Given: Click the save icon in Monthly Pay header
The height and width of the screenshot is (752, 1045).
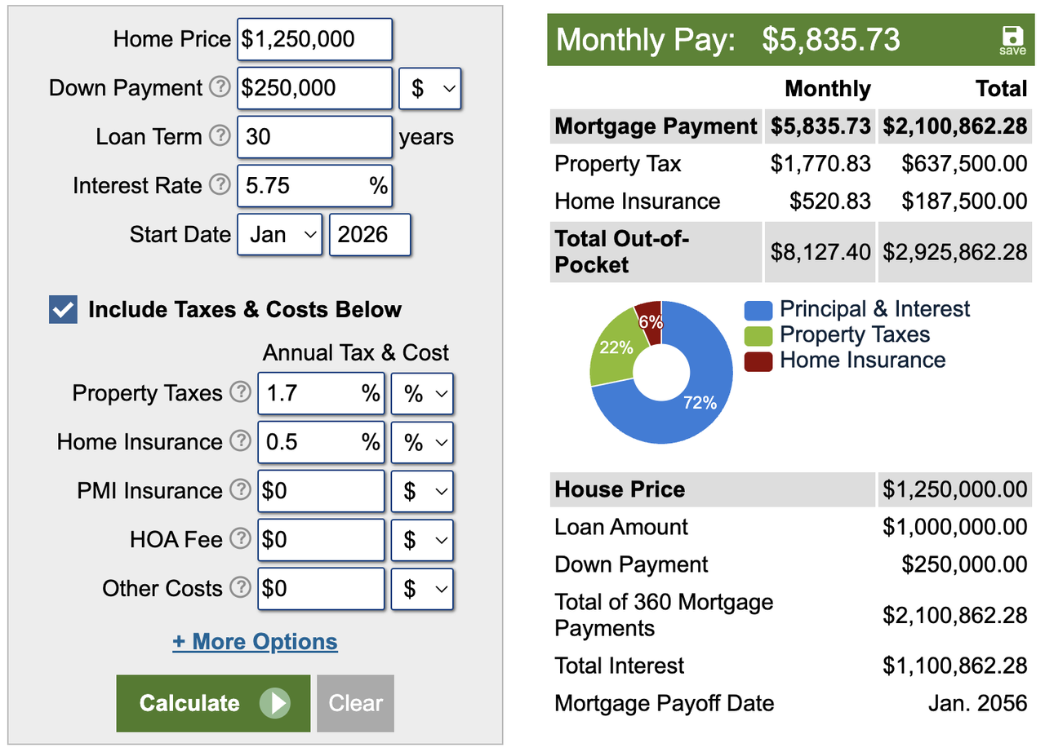Looking at the screenshot, I should [x=1012, y=39].
